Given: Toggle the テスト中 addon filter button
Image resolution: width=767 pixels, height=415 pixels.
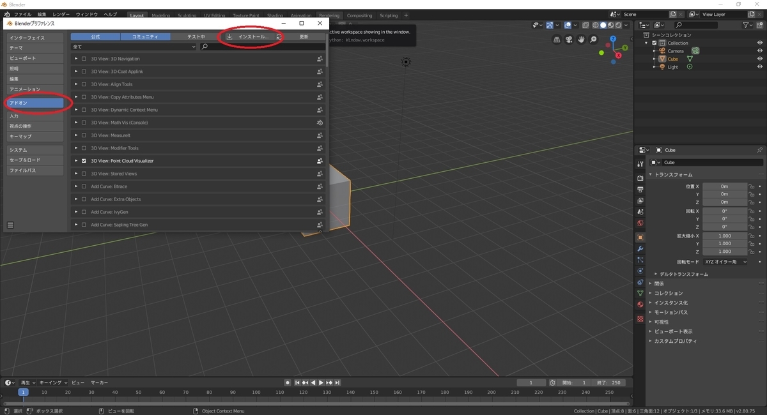Looking at the screenshot, I should pos(196,37).
